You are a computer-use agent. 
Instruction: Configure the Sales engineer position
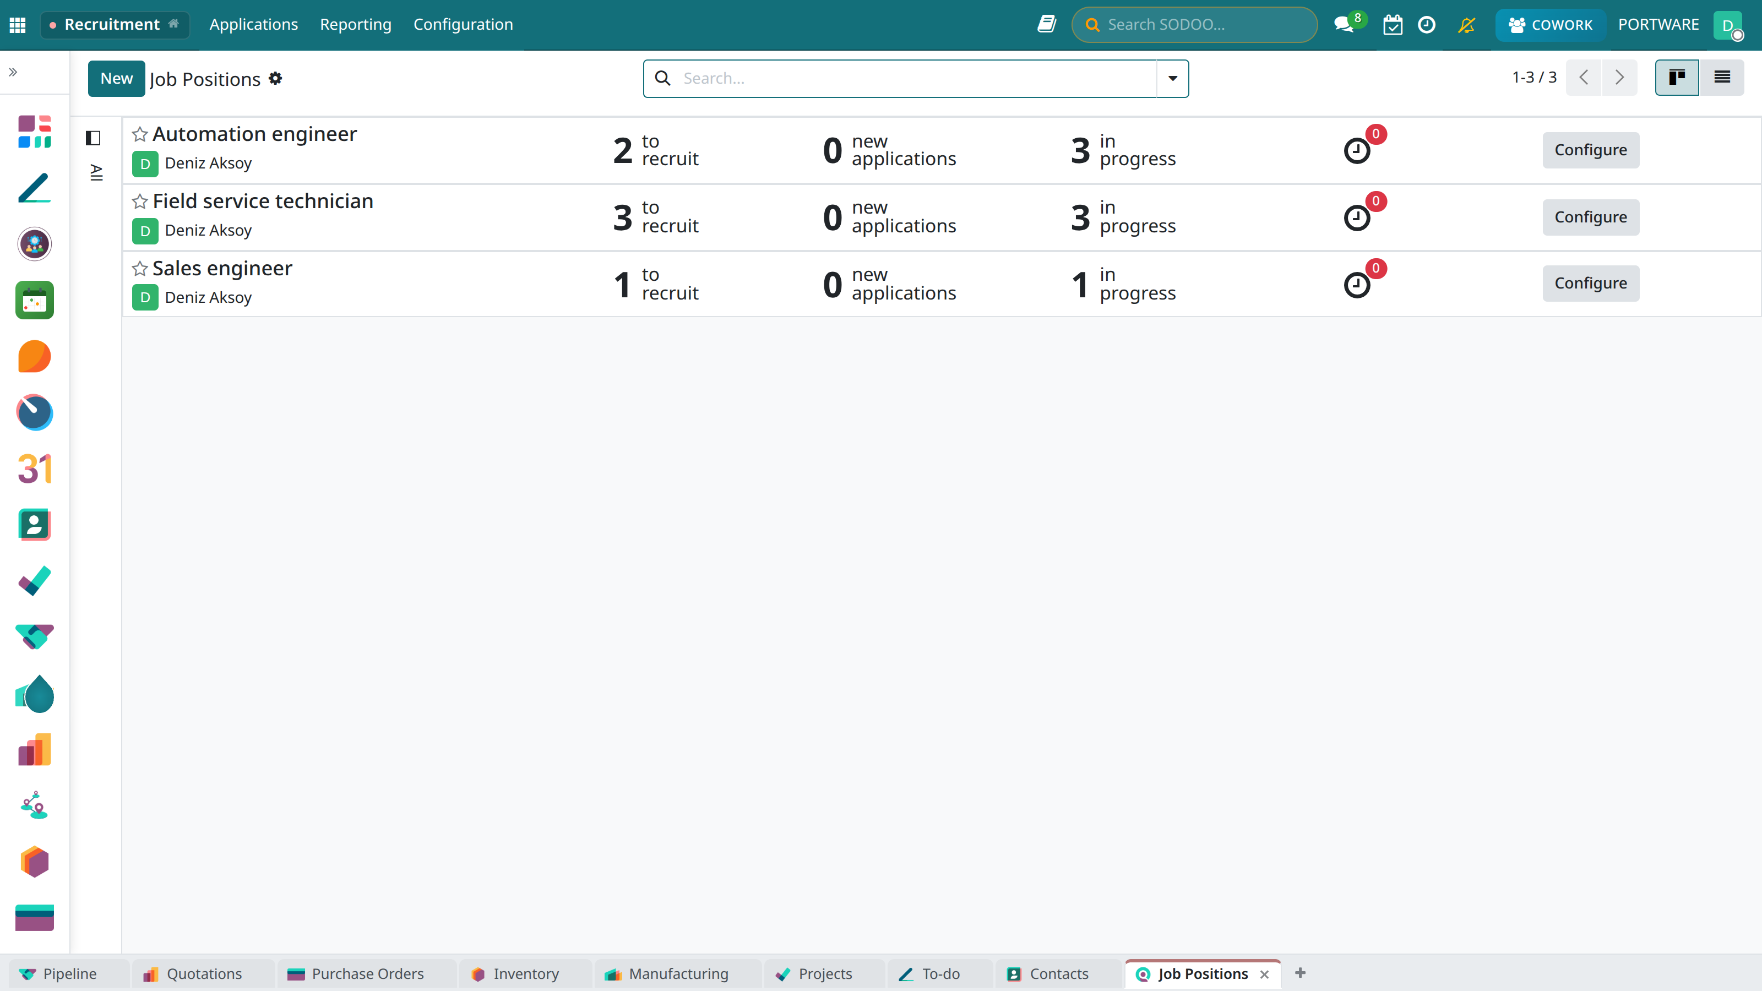click(x=1590, y=283)
